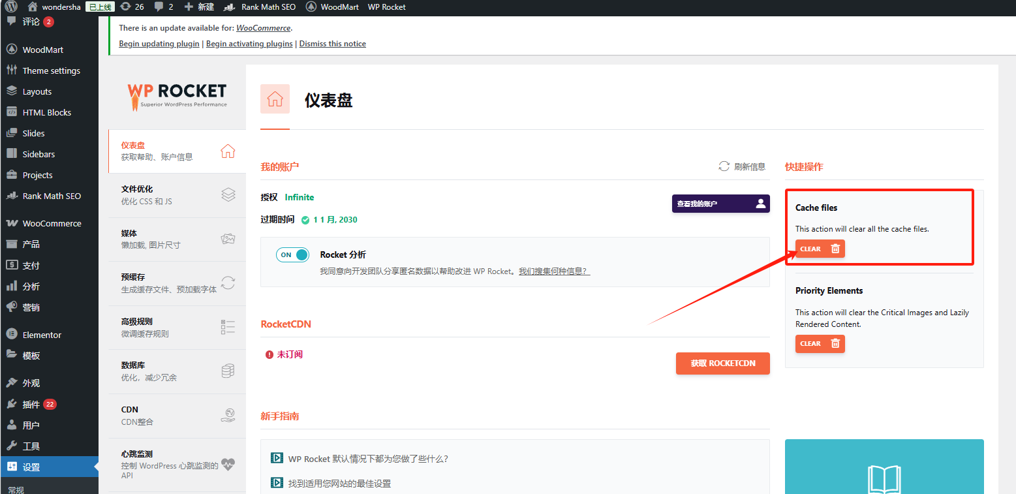1016x494 pixels.
Task: Clear Priority Elements with CLEAR button
Action: pyautogui.click(x=820, y=343)
